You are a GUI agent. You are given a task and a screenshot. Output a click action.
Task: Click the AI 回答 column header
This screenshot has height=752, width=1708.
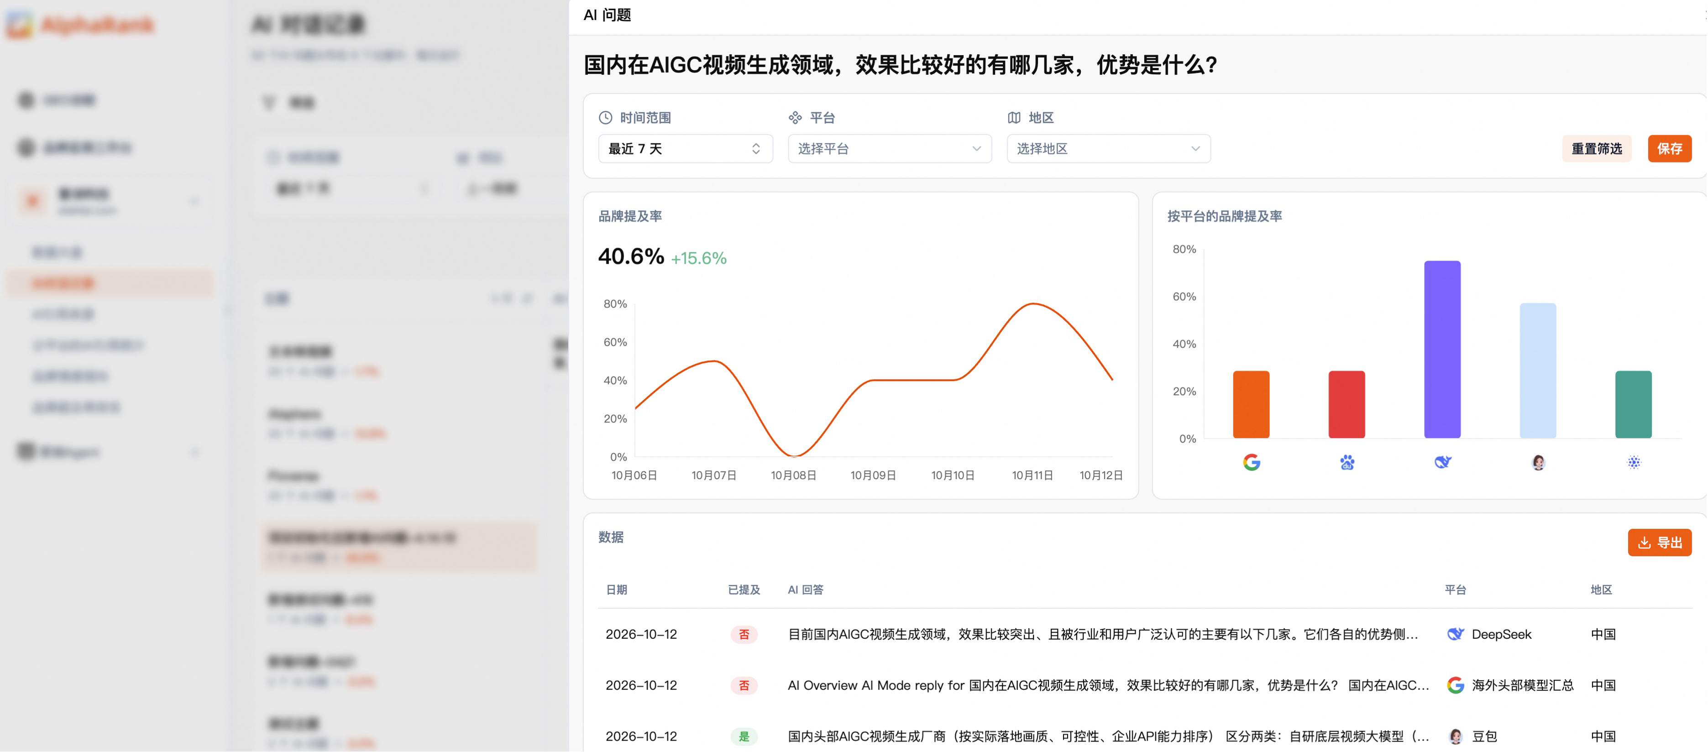[x=805, y=590]
